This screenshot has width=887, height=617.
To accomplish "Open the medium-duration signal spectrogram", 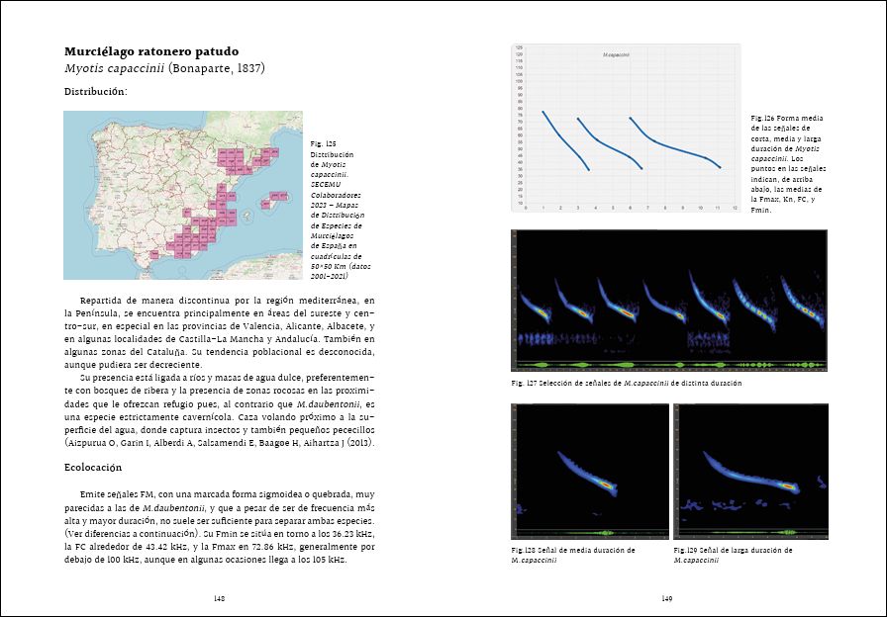I will click(589, 472).
